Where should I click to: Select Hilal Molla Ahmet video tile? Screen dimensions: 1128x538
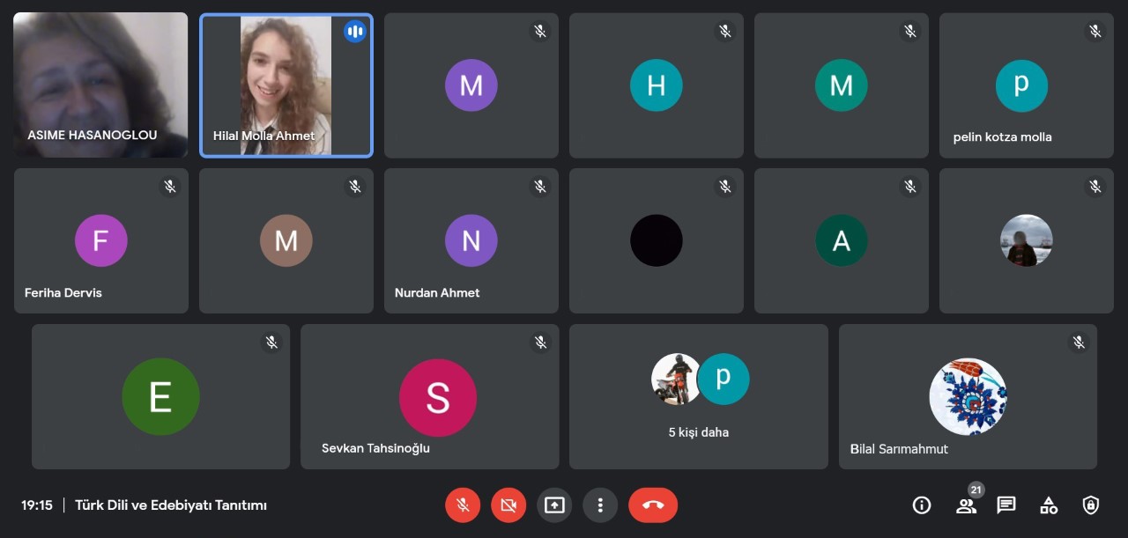(286, 85)
